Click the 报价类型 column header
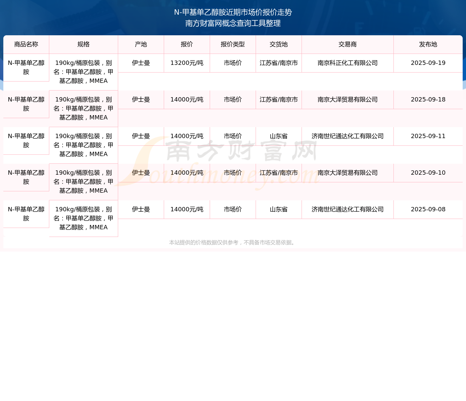 click(x=233, y=44)
